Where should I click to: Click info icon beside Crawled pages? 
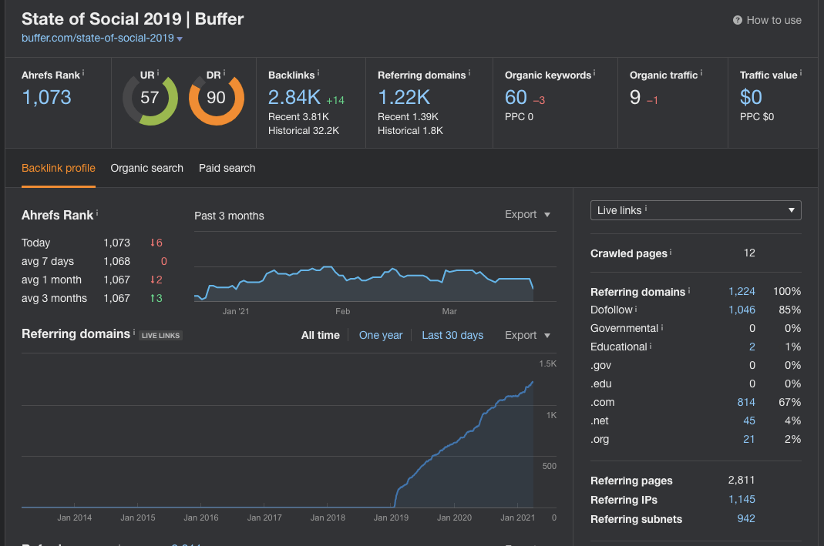click(671, 252)
